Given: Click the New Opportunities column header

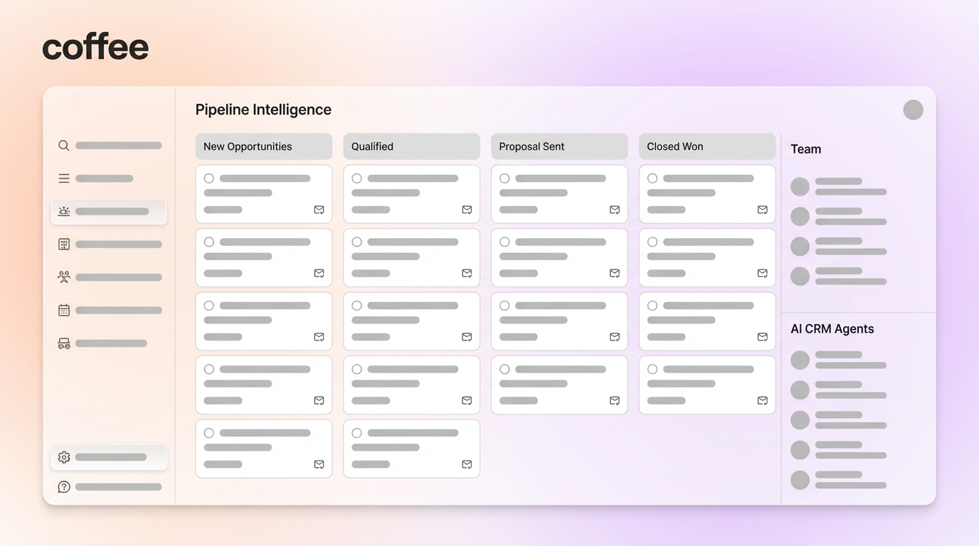Looking at the screenshot, I should coord(263,146).
